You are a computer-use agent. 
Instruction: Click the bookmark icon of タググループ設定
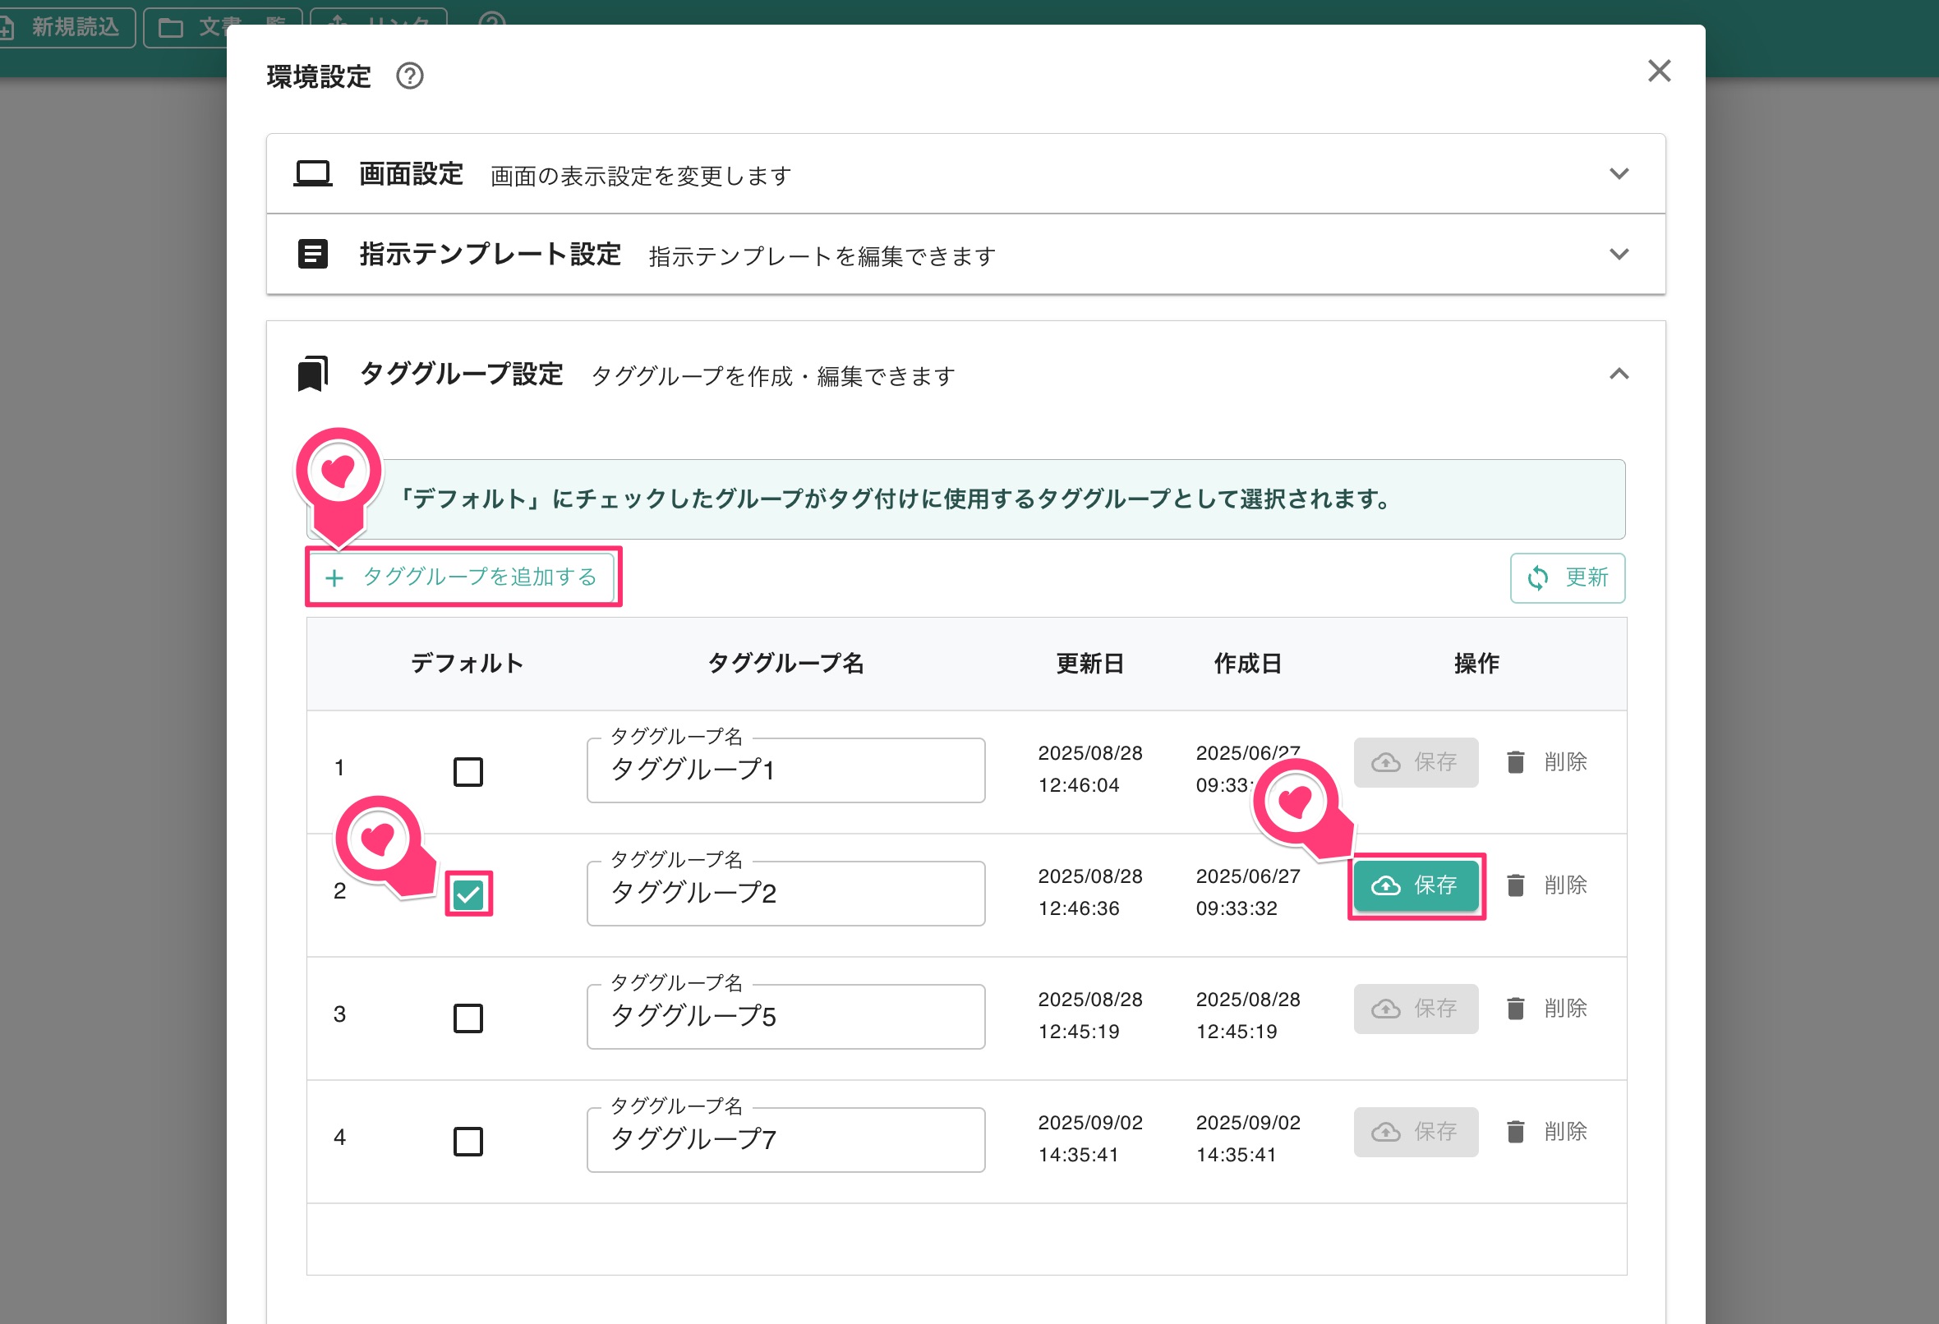313,373
